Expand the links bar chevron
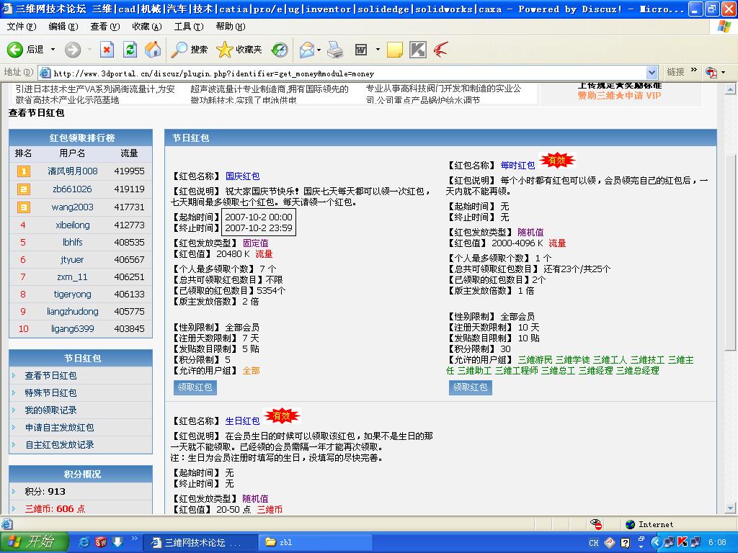738x553 pixels. click(694, 70)
